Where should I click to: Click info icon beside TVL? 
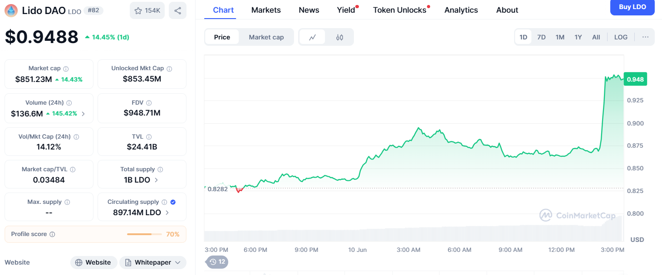[x=149, y=137]
